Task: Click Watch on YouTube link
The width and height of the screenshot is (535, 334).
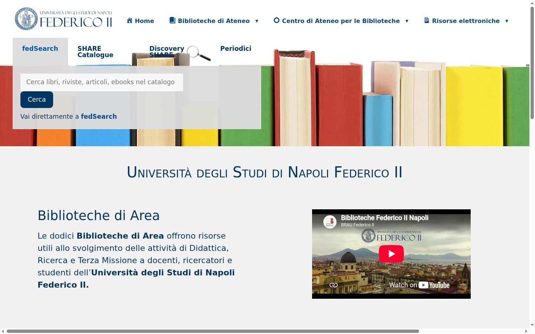Action: click(419, 285)
